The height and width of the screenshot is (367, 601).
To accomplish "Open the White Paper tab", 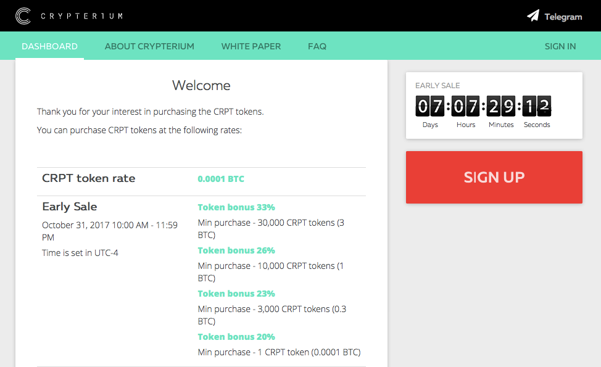I will (x=251, y=46).
